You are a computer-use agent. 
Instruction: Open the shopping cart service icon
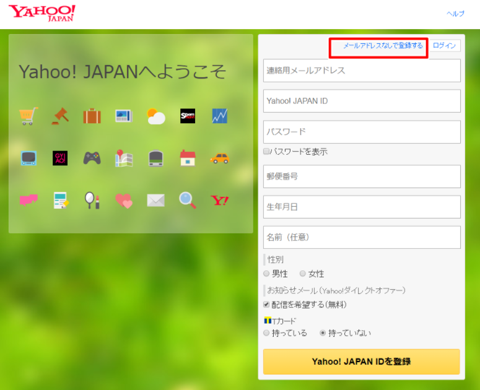[x=28, y=116]
